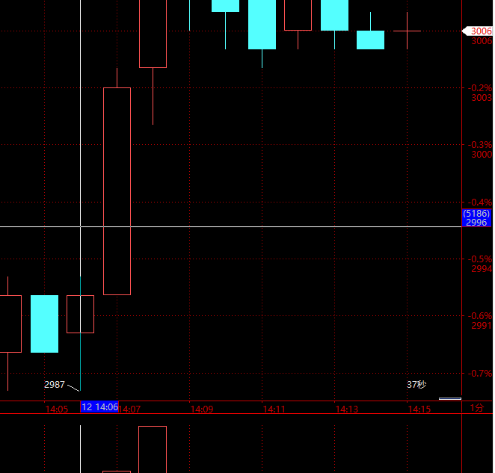
Task: Click the -0.5% axis label
Action: (480, 259)
